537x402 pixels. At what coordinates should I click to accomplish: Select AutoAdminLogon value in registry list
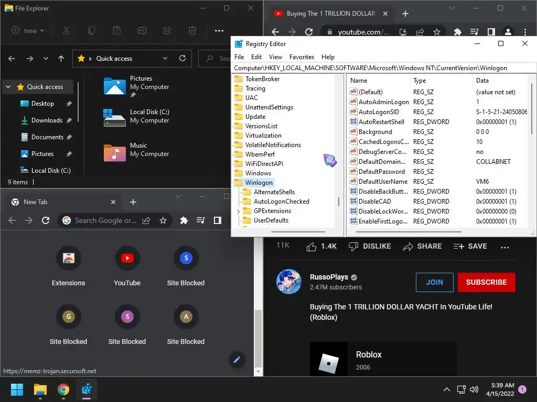pos(383,102)
